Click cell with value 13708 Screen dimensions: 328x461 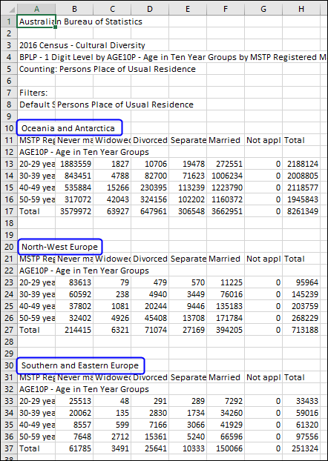coord(188,318)
